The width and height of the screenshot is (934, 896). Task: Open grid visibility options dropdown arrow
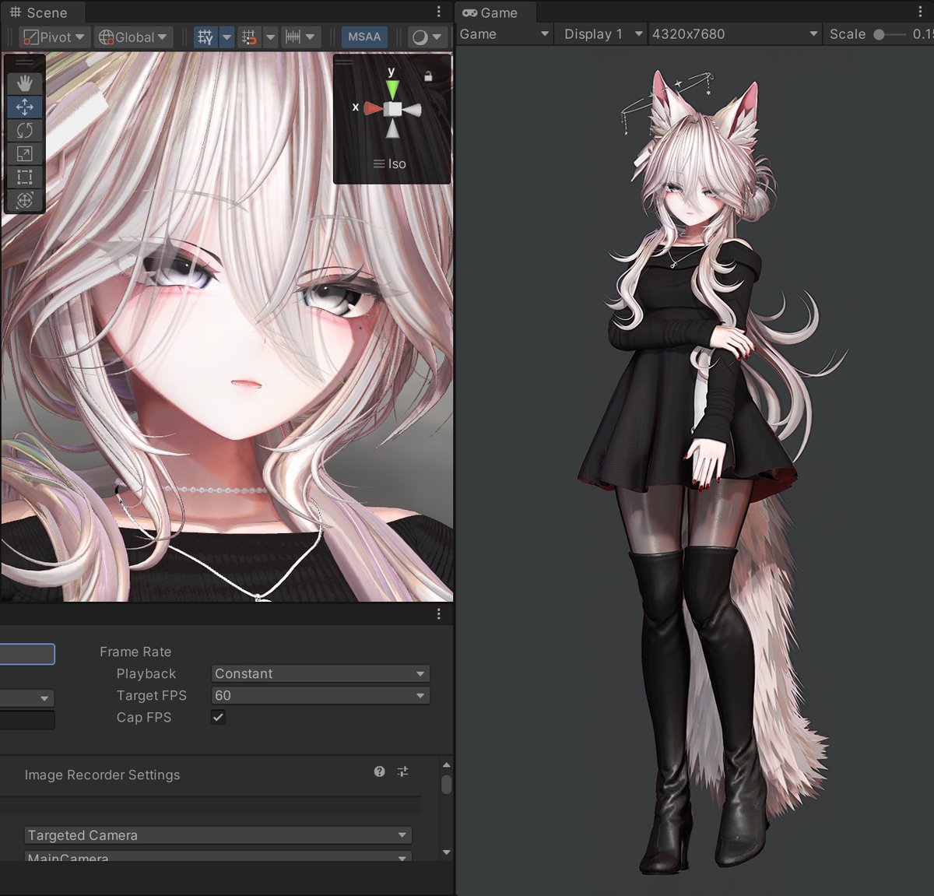(x=226, y=37)
